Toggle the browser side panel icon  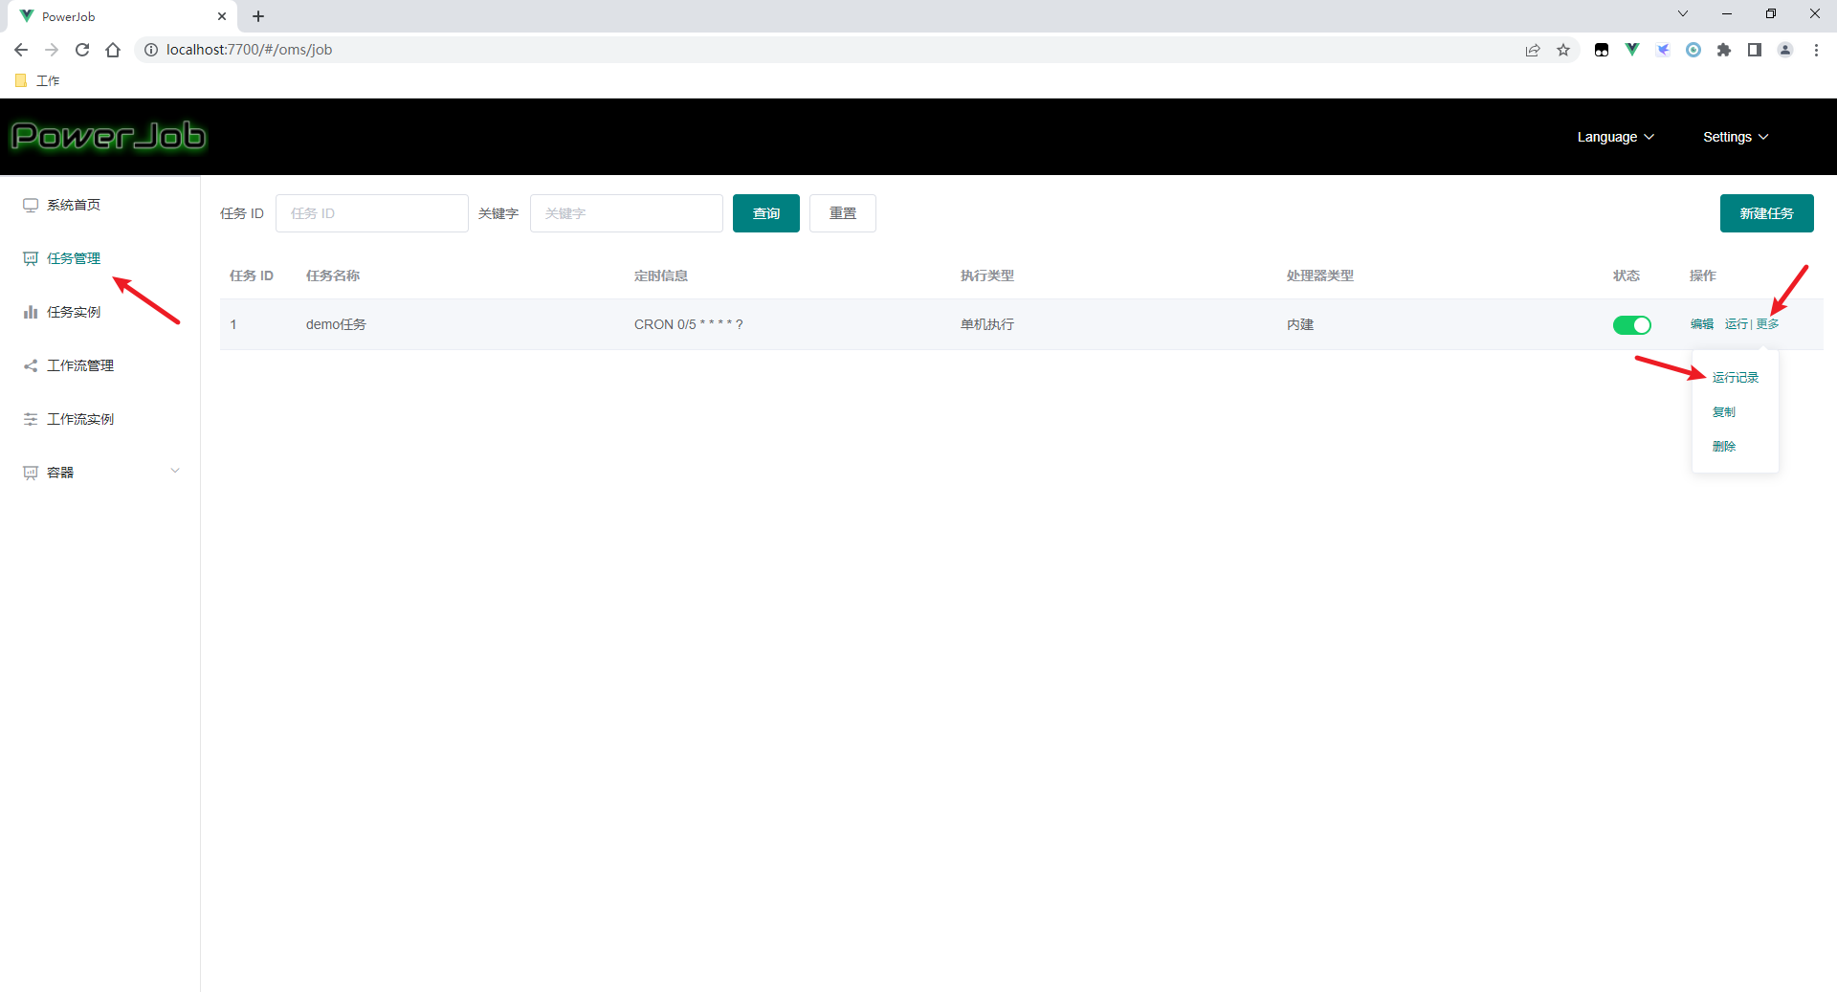tap(1755, 50)
